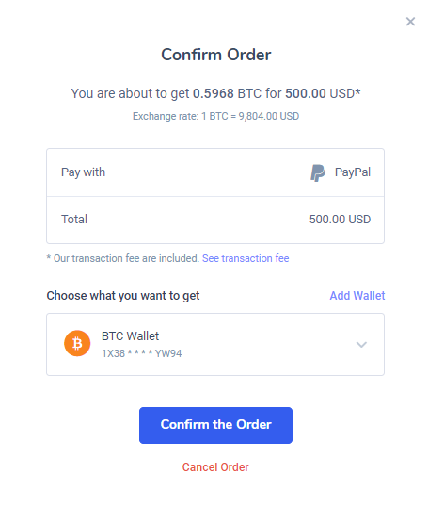Click the Confirm the Order button
428x523 pixels.
(215, 425)
